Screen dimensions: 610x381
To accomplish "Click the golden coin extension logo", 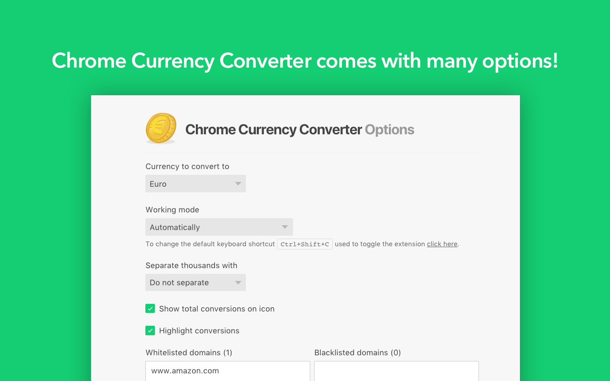I will [x=161, y=128].
